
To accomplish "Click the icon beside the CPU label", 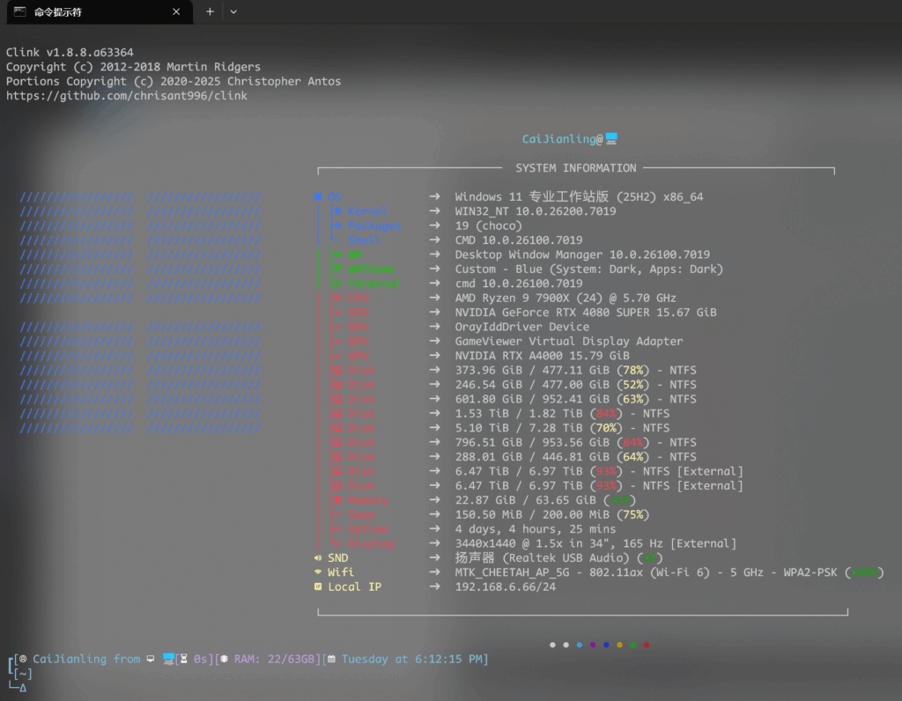I will [337, 299].
